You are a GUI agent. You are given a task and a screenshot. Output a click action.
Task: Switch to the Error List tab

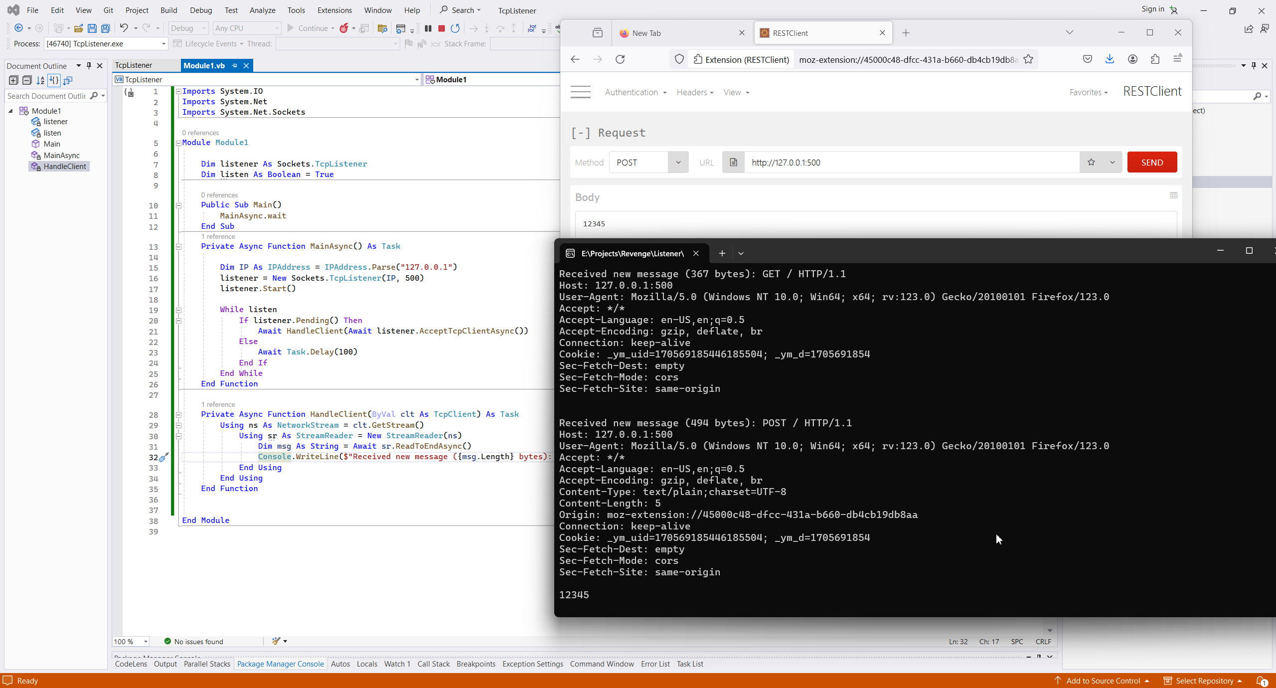(655, 664)
